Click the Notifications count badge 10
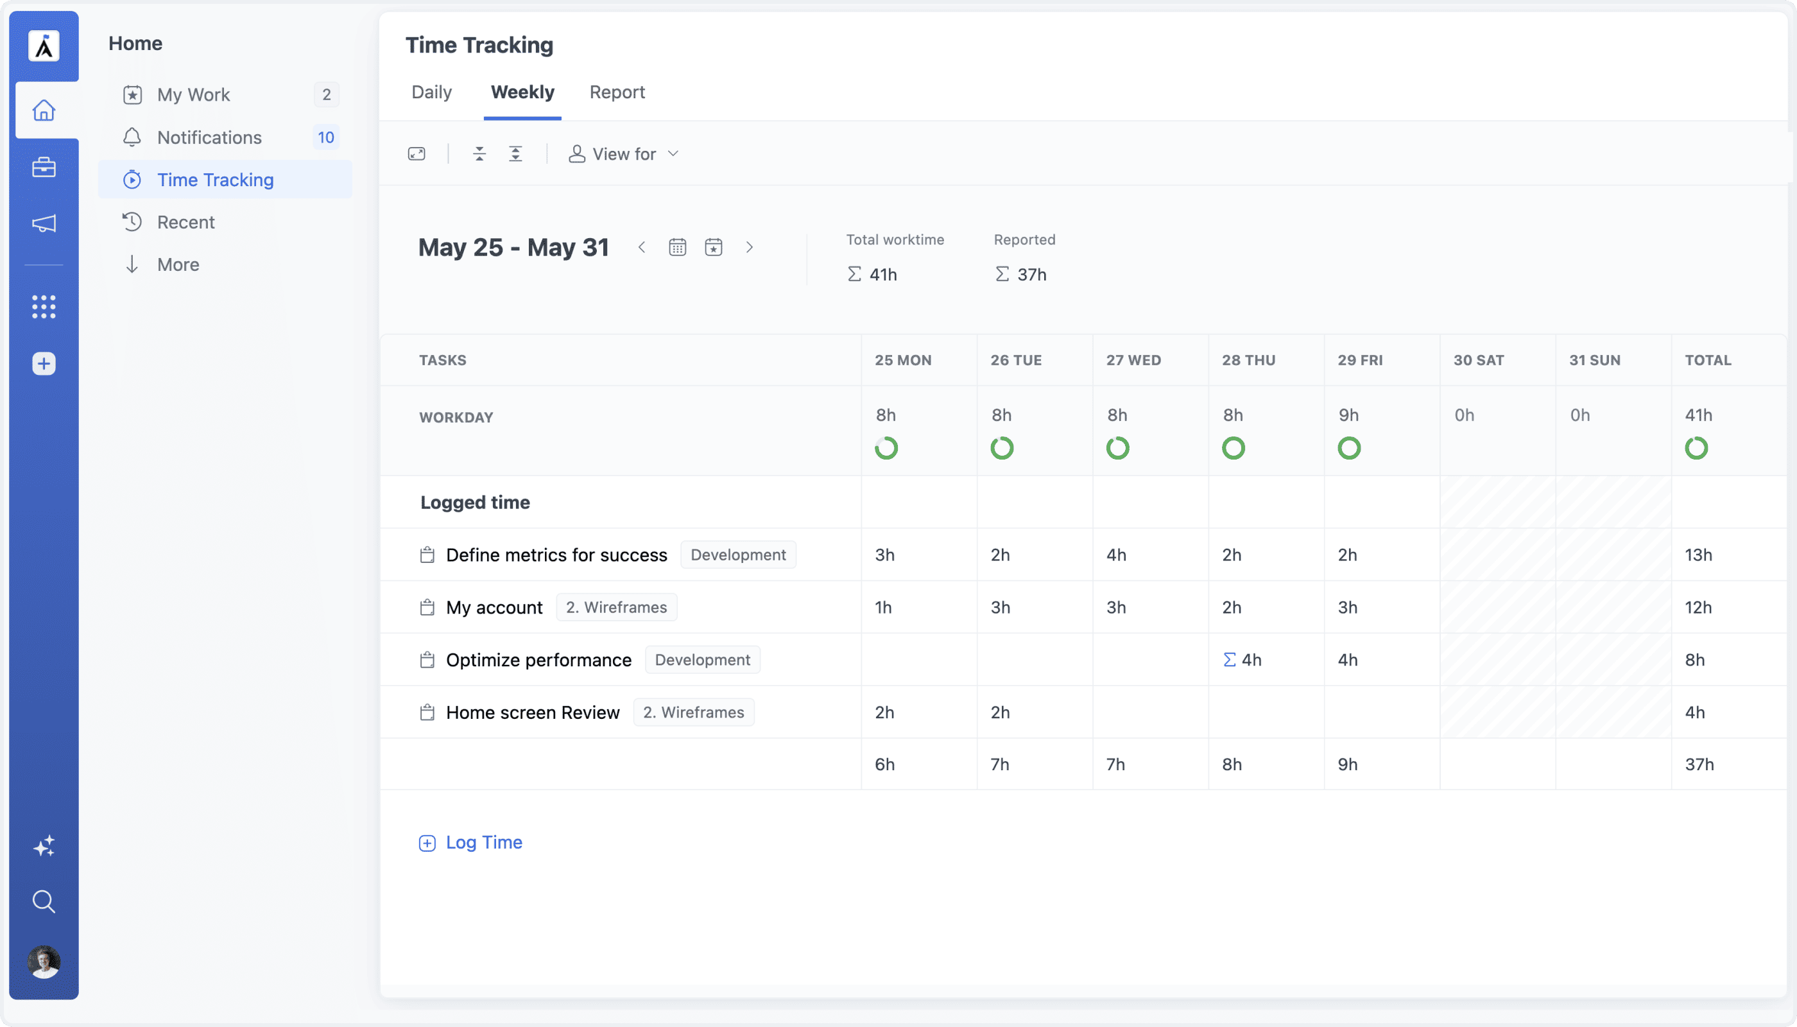This screenshot has height=1027, width=1797. (326, 137)
